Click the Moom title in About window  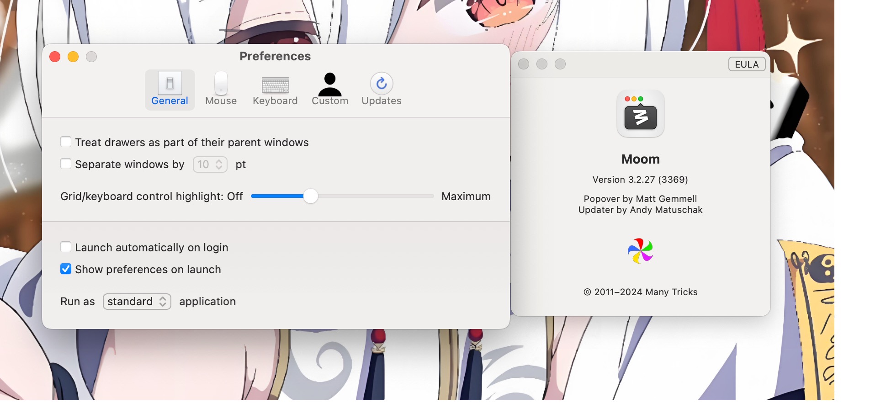tap(640, 159)
